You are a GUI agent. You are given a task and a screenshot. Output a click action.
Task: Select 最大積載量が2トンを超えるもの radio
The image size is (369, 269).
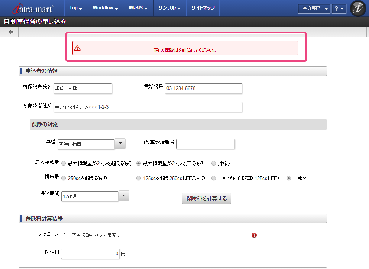click(64, 163)
